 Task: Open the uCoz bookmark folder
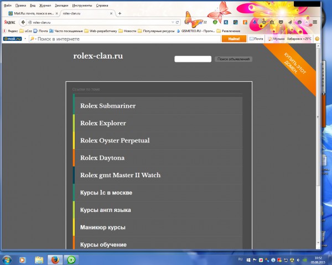tap(25, 31)
